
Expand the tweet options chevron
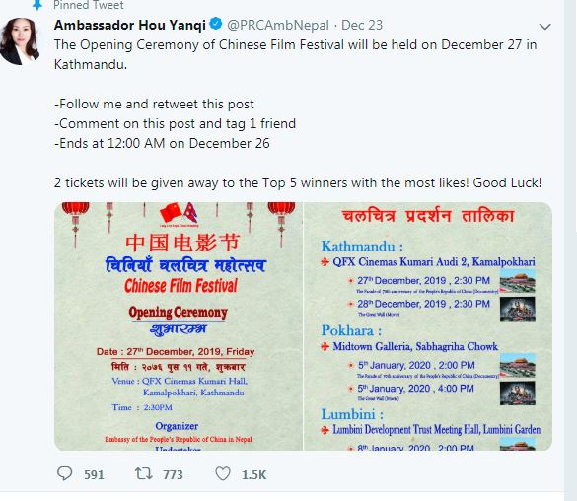(x=544, y=27)
